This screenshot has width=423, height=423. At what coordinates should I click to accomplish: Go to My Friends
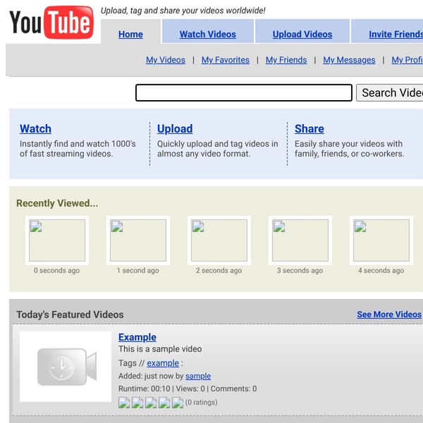pos(286,60)
